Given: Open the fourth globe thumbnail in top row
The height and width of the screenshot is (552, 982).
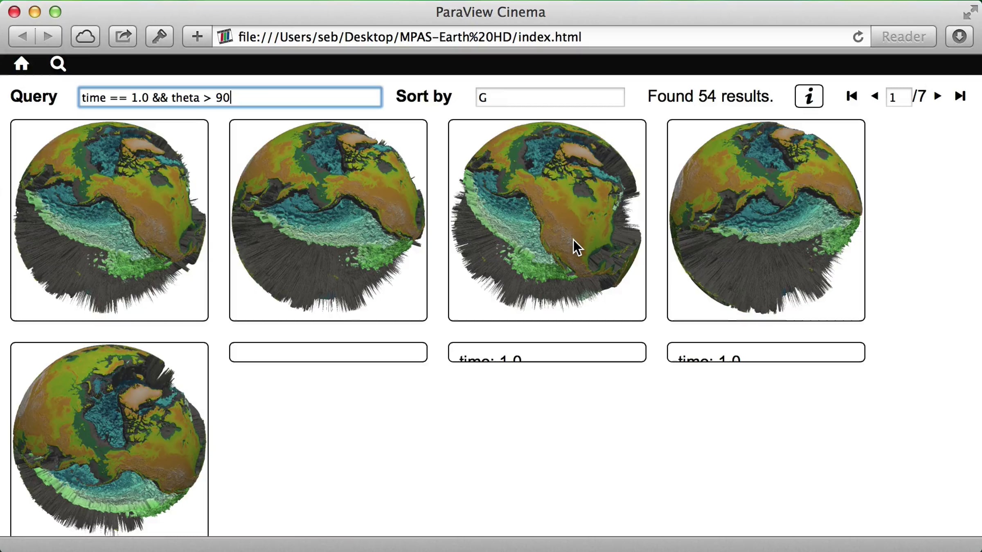Looking at the screenshot, I should (x=766, y=220).
